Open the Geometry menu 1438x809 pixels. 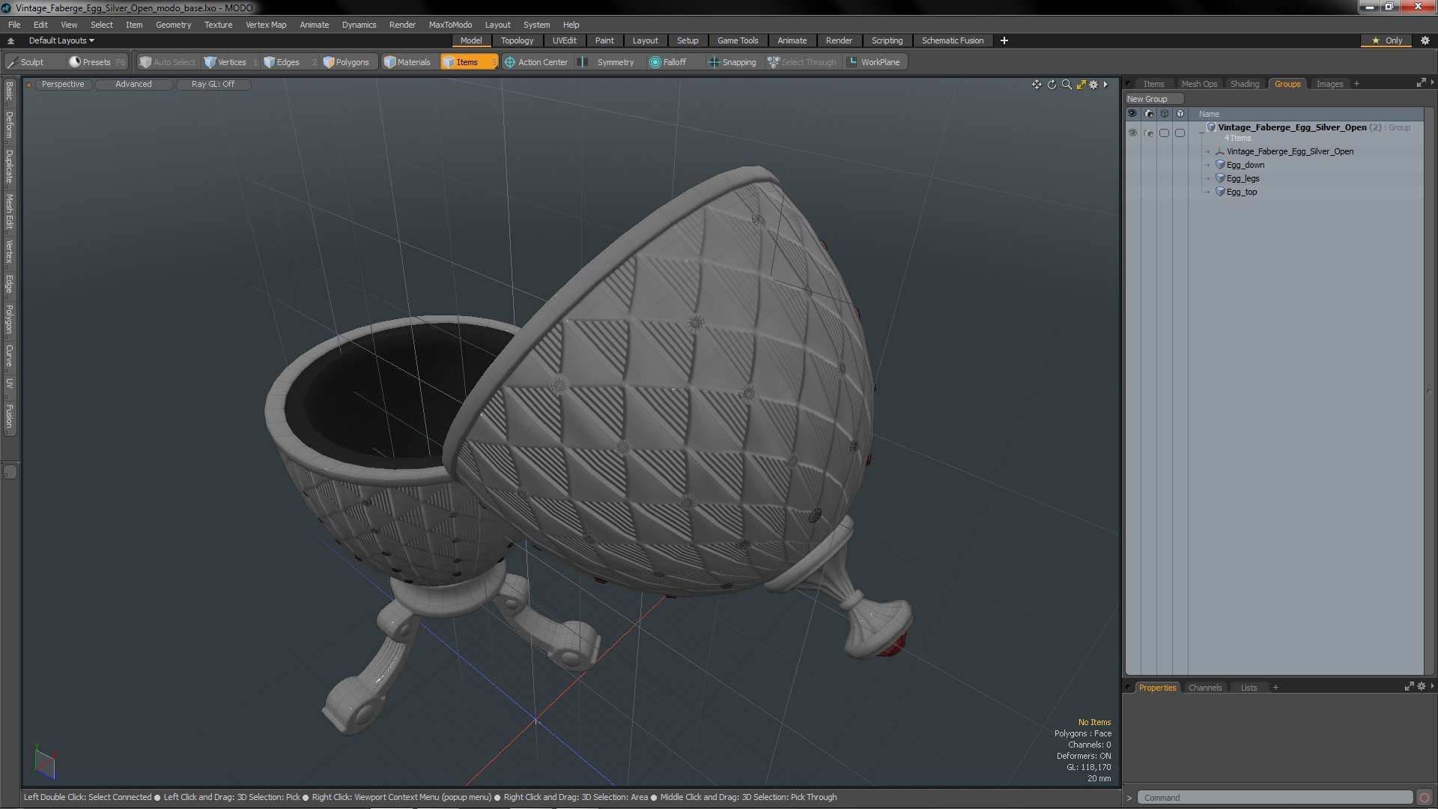(173, 25)
